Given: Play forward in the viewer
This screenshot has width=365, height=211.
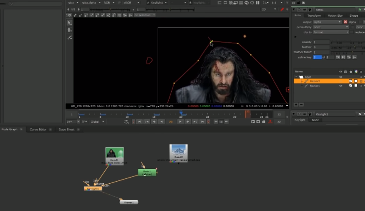Looking at the screenshot, I should pos(180,122).
